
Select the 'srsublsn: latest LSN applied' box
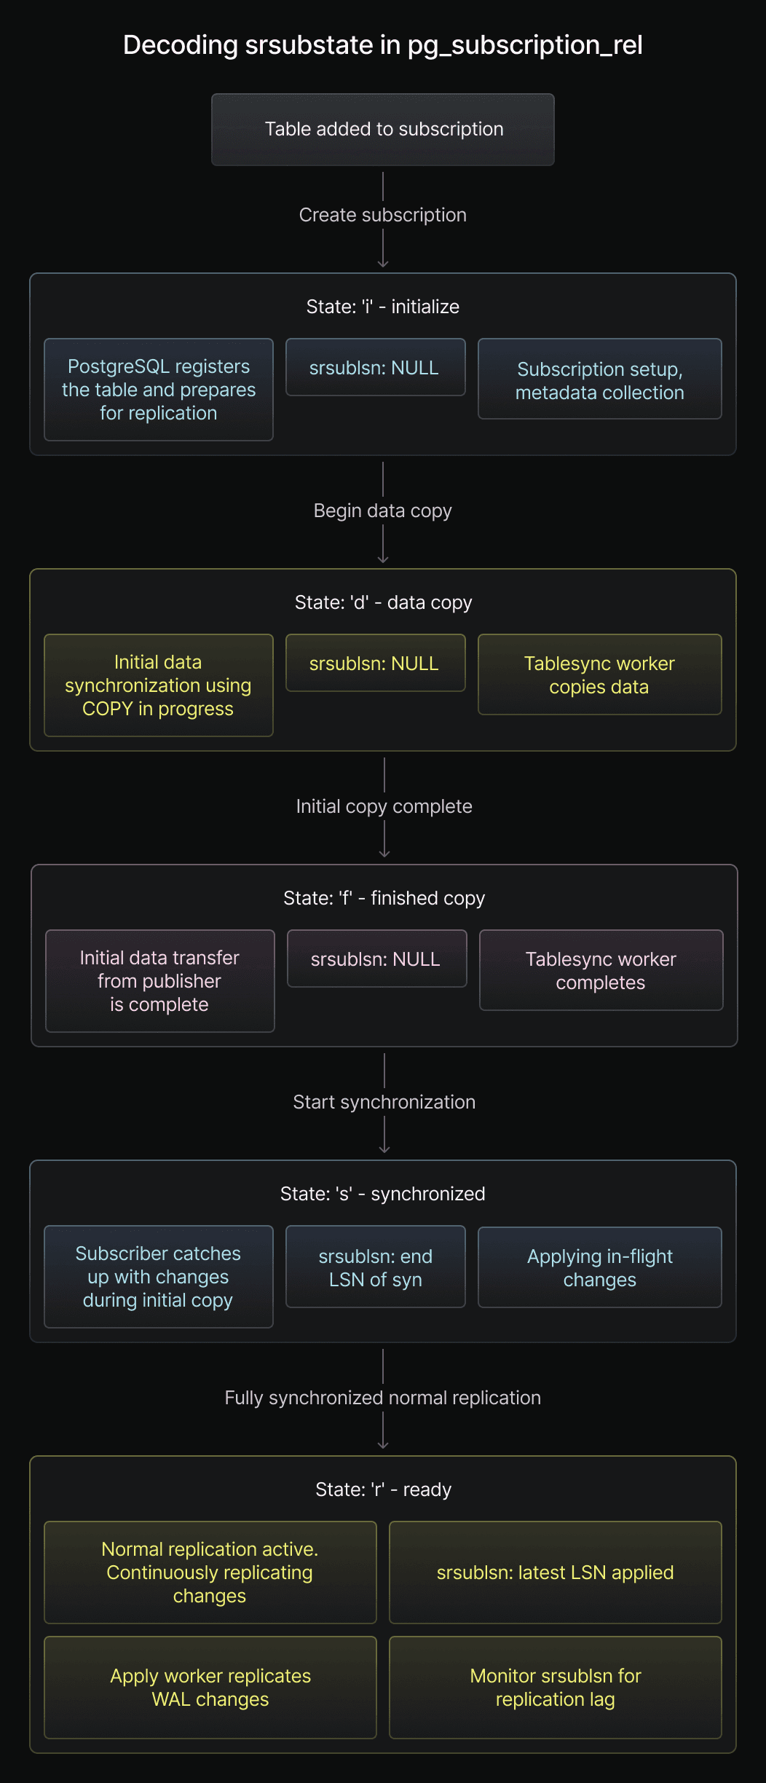pyautogui.click(x=555, y=1573)
